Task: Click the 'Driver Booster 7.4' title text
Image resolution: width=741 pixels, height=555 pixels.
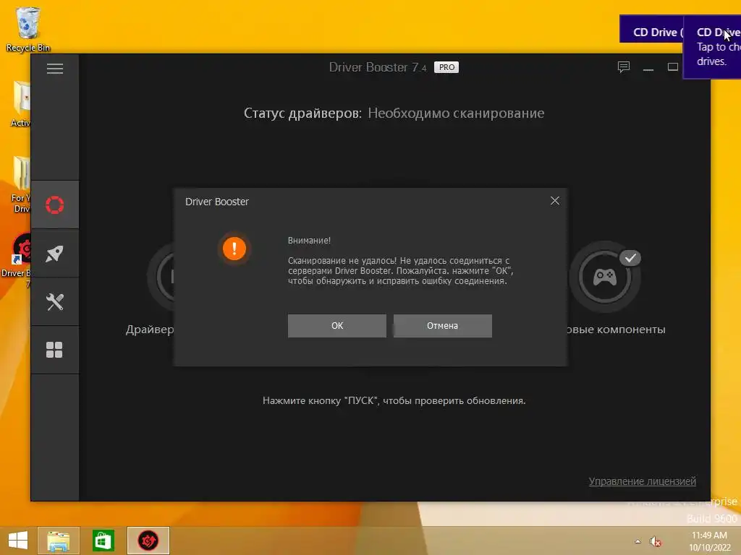Action: (378, 67)
